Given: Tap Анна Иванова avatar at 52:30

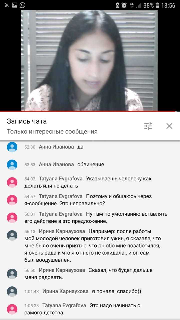Looking at the screenshot, I should tap(12, 147).
